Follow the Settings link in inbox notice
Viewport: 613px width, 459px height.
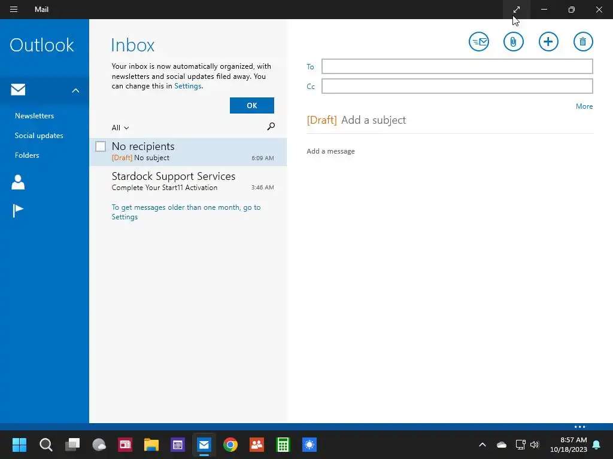[187, 86]
